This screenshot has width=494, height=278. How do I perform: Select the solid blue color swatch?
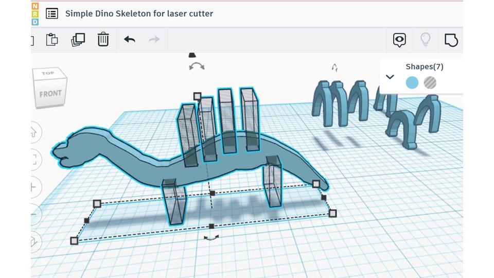[x=412, y=83]
